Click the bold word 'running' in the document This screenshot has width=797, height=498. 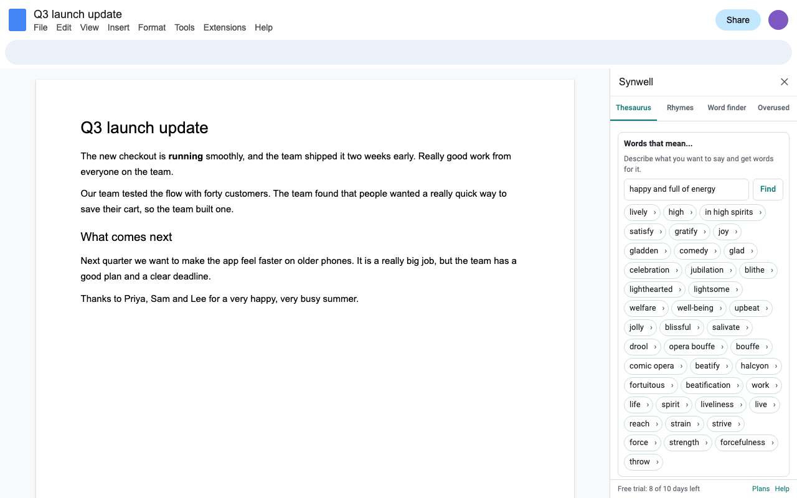coord(186,156)
